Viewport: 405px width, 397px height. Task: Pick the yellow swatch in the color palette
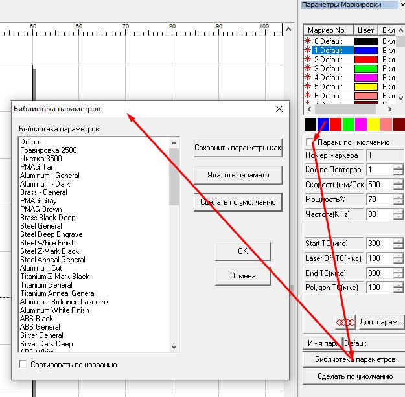374,124
